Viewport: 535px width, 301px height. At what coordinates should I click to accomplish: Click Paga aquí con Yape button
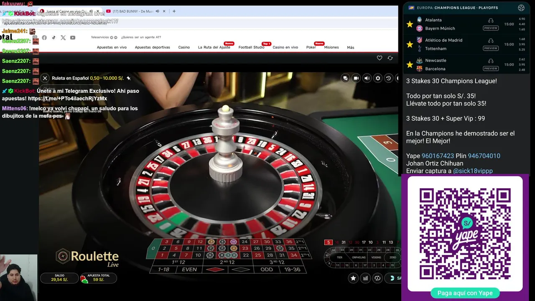coord(465,293)
